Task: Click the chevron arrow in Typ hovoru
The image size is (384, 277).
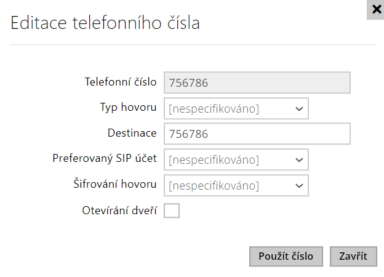Action: tap(299, 108)
